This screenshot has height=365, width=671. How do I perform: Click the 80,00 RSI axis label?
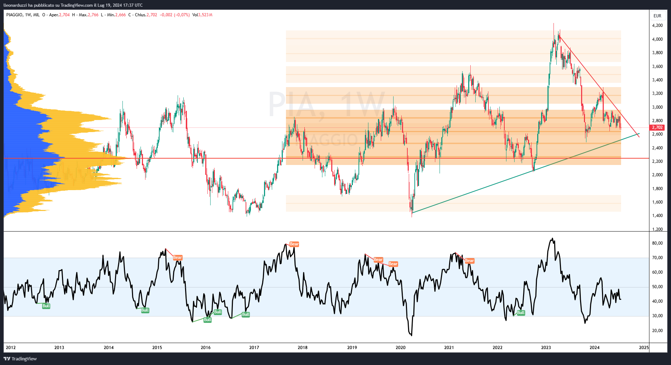(x=657, y=243)
